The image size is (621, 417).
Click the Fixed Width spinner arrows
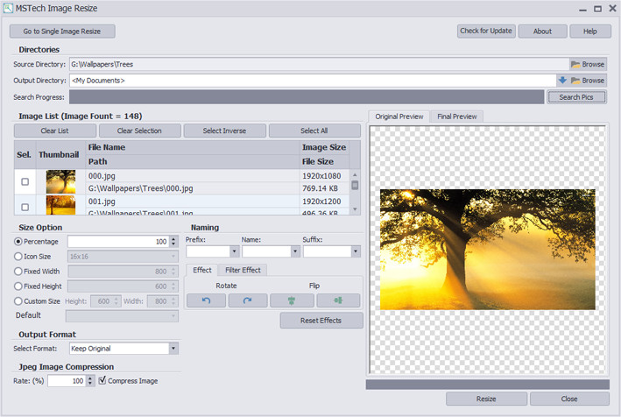[x=173, y=272]
